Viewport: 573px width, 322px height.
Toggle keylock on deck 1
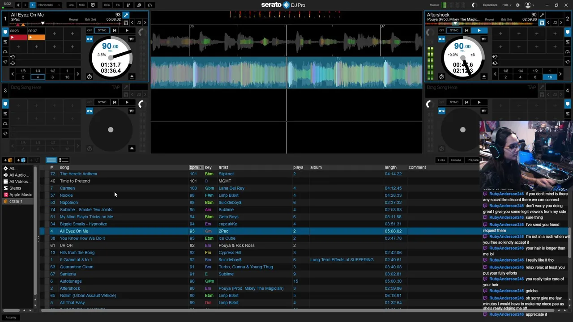(x=90, y=39)
